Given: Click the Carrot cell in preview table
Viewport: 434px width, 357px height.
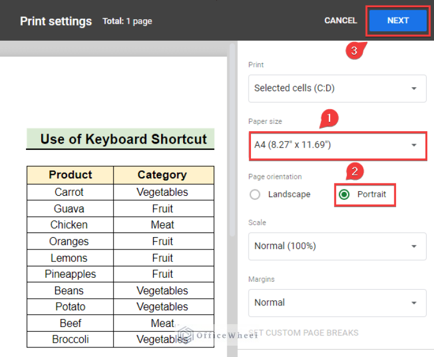Looking at the screenshot, I should tap(70, 192).
